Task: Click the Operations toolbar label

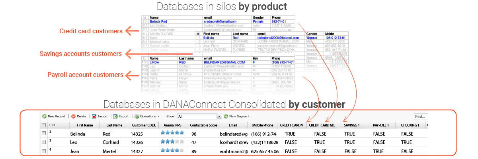Action: coord(148,116)
